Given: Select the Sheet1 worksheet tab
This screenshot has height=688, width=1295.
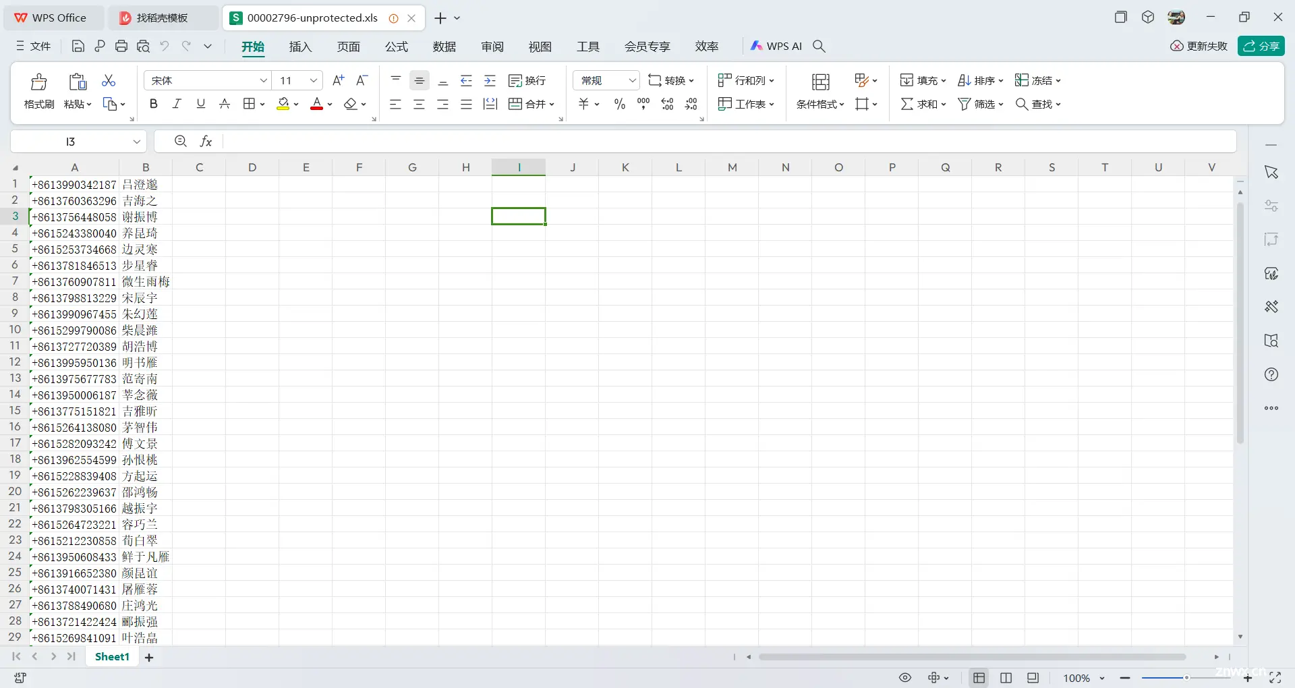Looking at the screenshot, I should 112,656.
